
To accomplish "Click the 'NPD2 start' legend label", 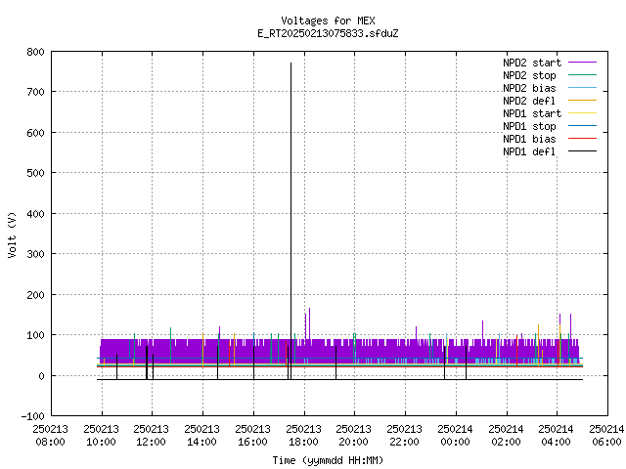I will coord(532,63).
